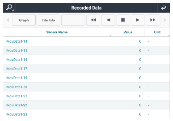Select the McuData1-14 sensor row
This screenshot has height=121, width=173.
click(87, 41)
